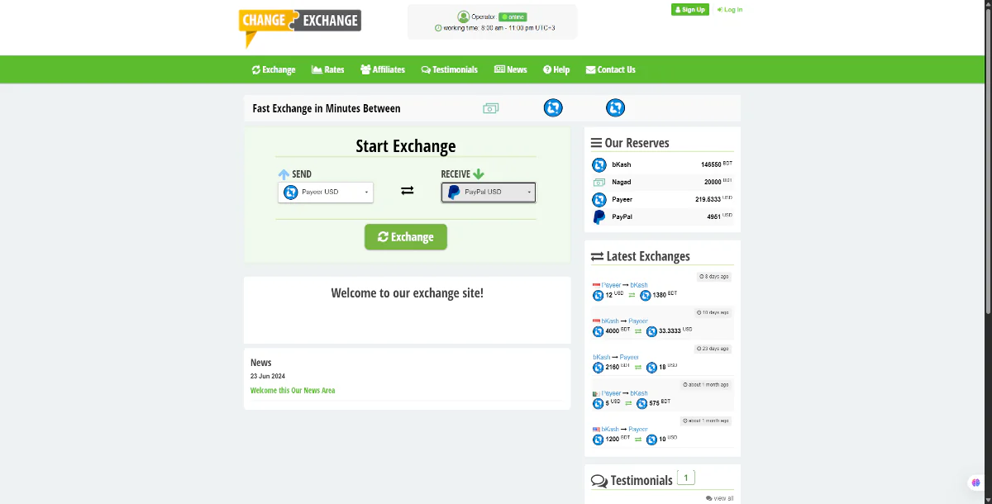Image resolution: width=992 pixels, height=504 pixels.
Task: Click the working time clock icon
Action: click(x=438, y=28)
